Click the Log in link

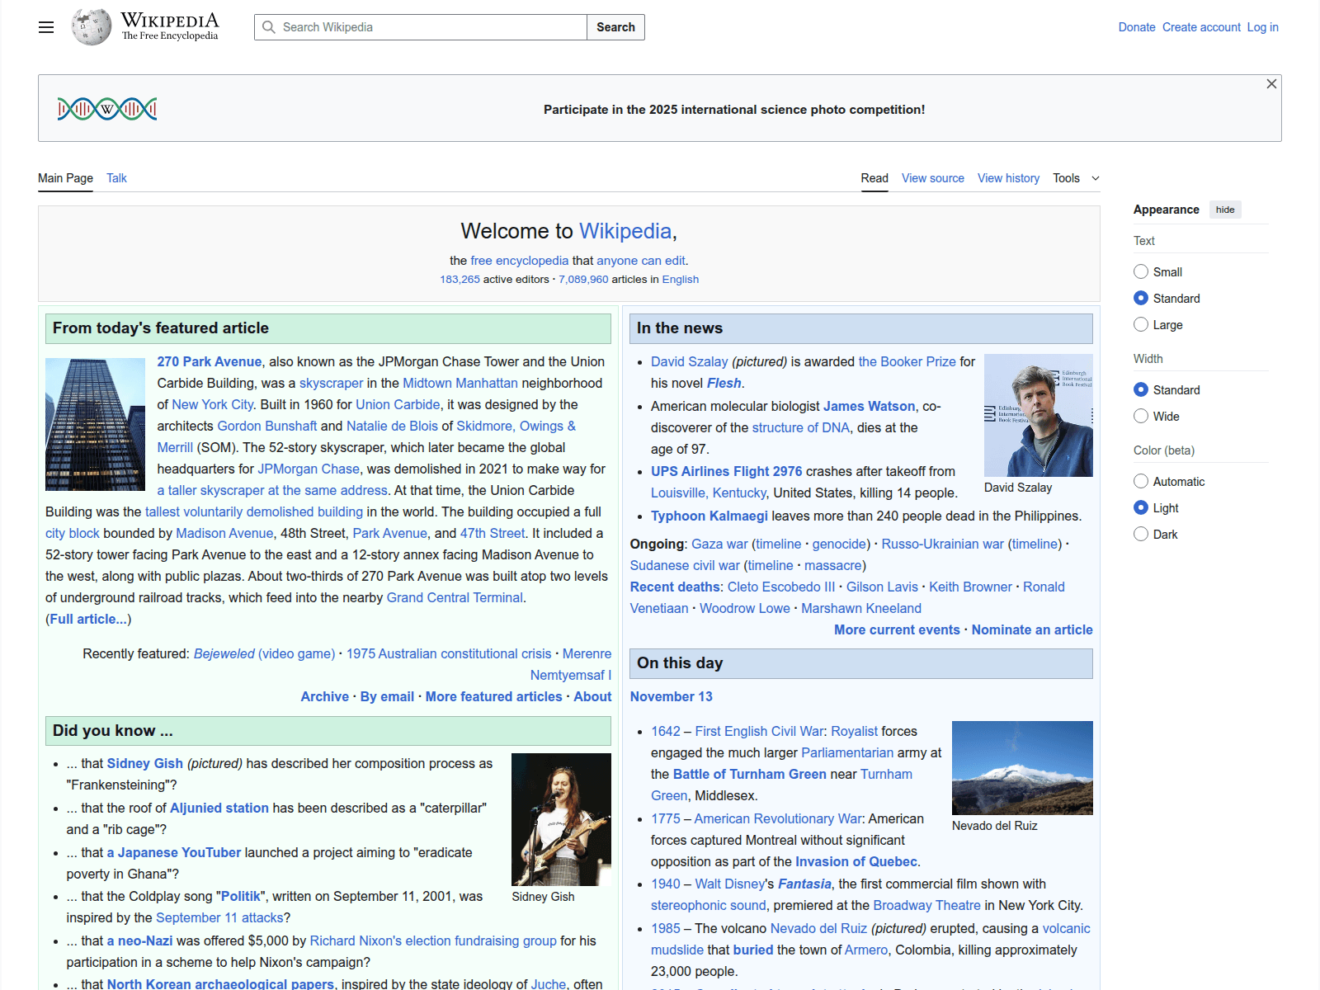click(x=1262, y=27)
